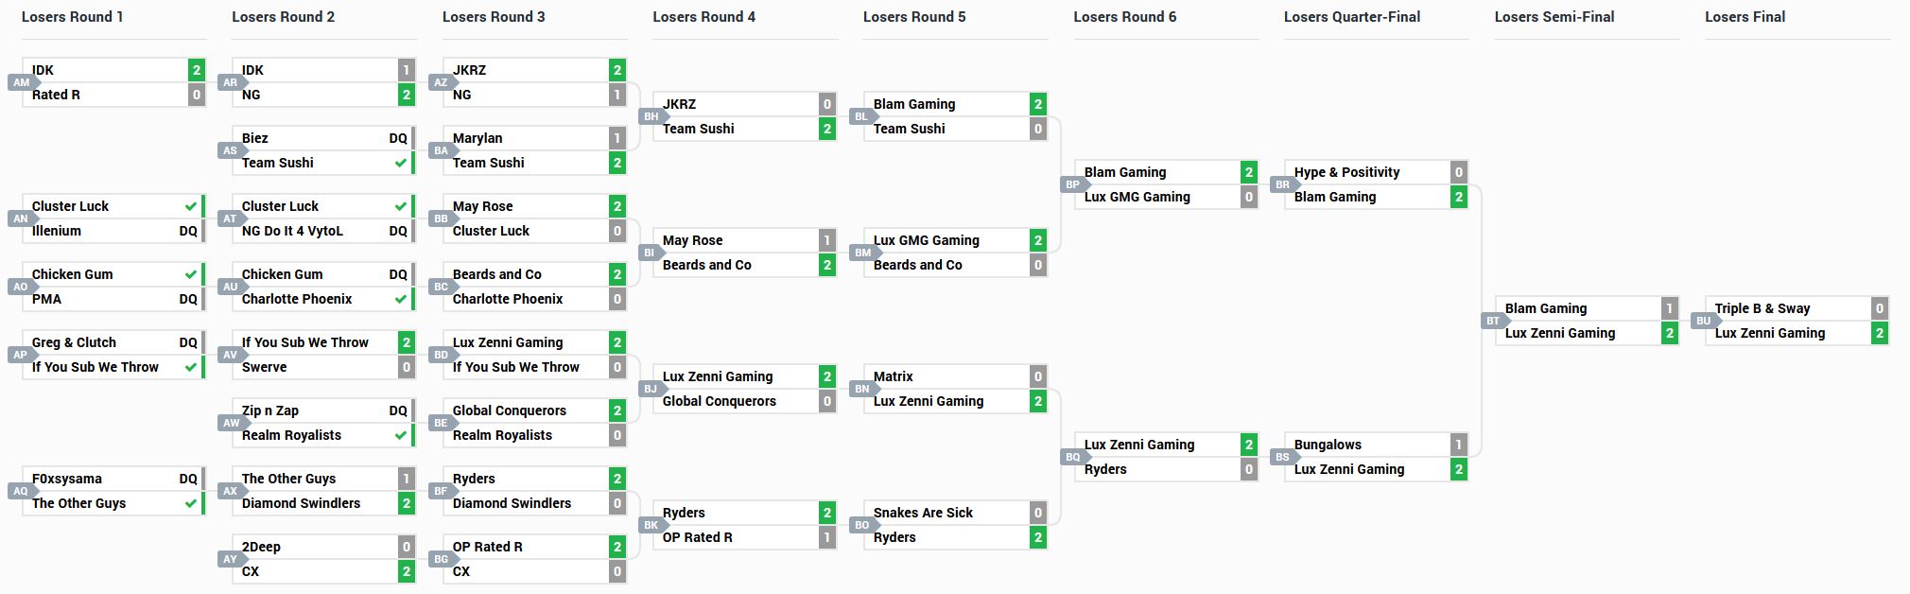
Task: Select Snakes Are Sick team row
Action: [x=923, y=513]
